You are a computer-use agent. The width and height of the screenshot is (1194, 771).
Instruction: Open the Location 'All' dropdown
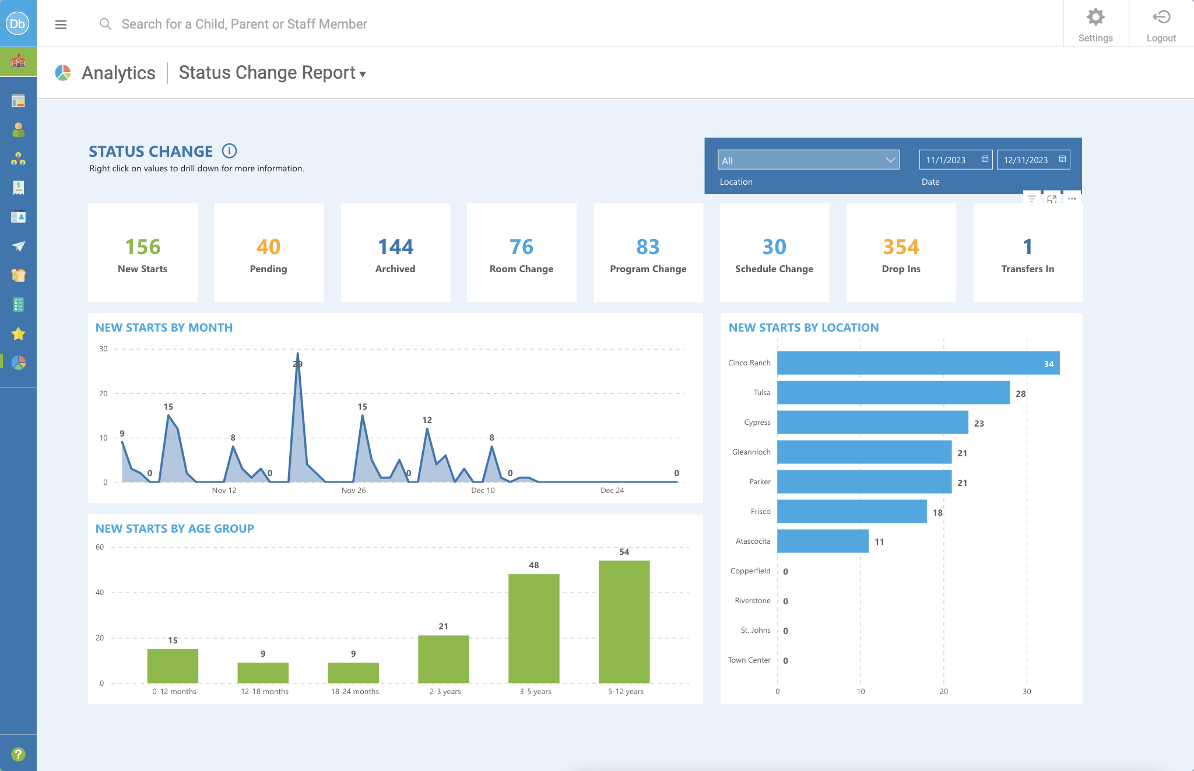point(808,160)
